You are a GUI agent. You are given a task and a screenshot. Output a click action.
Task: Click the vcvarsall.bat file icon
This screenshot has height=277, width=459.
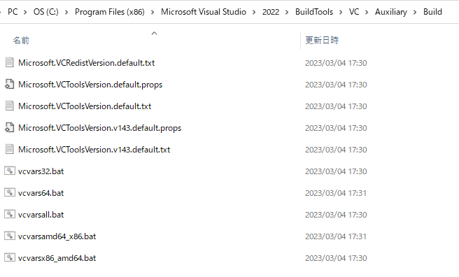pos(9,214)
